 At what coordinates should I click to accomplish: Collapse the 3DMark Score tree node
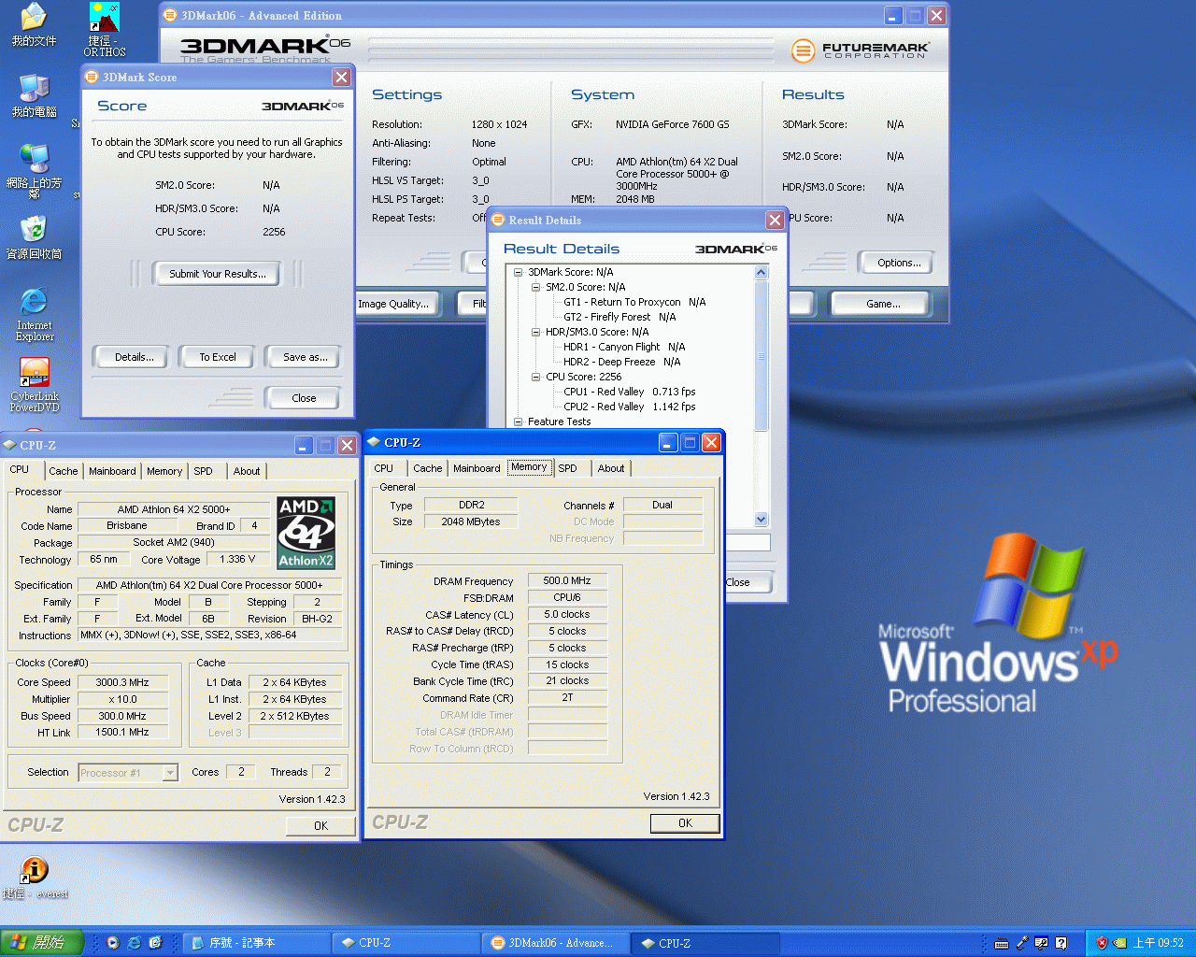pyautogui.click(x=518, y=272)
